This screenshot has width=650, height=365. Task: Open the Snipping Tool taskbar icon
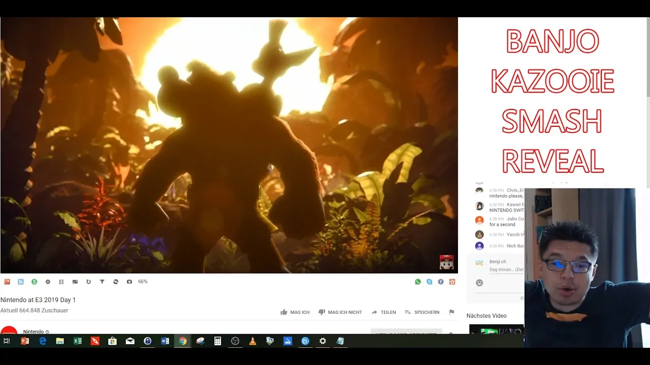coord(200,341)
